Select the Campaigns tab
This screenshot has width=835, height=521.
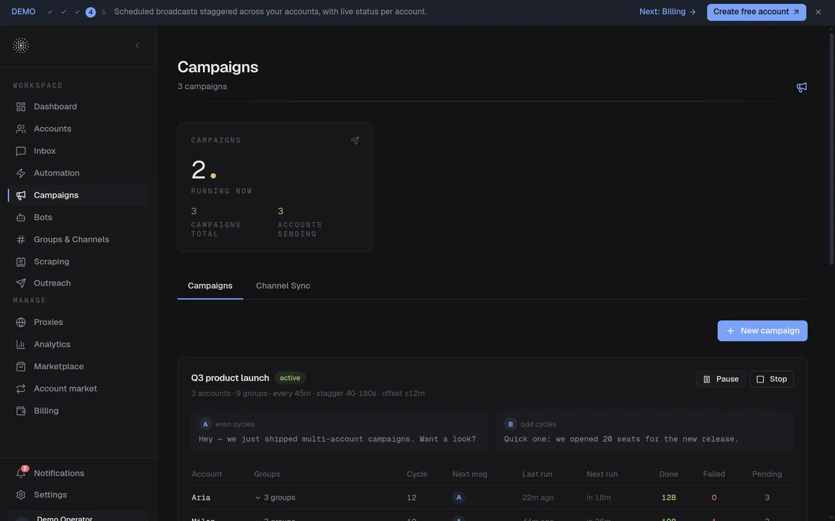coord(210,286)
